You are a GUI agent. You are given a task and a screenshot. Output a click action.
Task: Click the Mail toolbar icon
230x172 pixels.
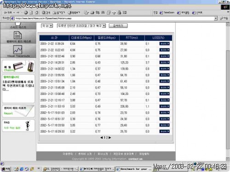coord(86,12)
